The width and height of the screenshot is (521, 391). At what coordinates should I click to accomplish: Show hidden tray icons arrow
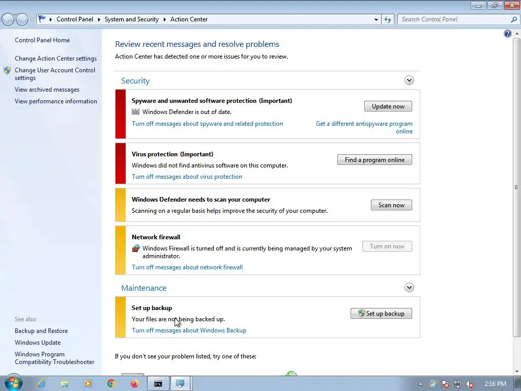pyautogui.click(x=420, y=384)
